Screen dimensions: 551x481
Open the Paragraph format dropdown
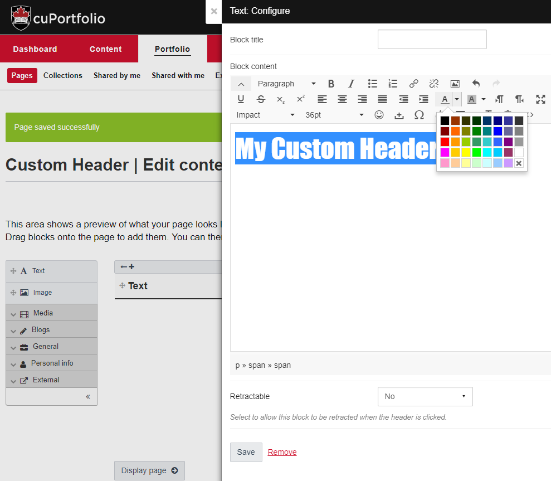pyautogui.click(x=286, y=84)
